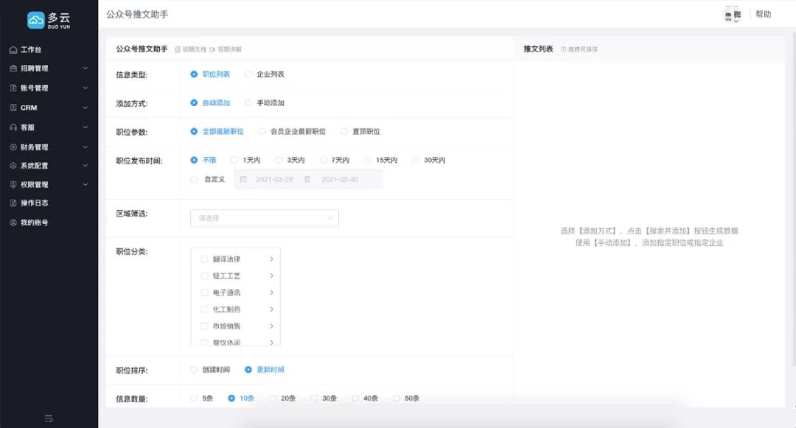Viewport: 796px width, 428px height.
Task: Open the 区域筛选 region dropdown
Action: (264, 218)
